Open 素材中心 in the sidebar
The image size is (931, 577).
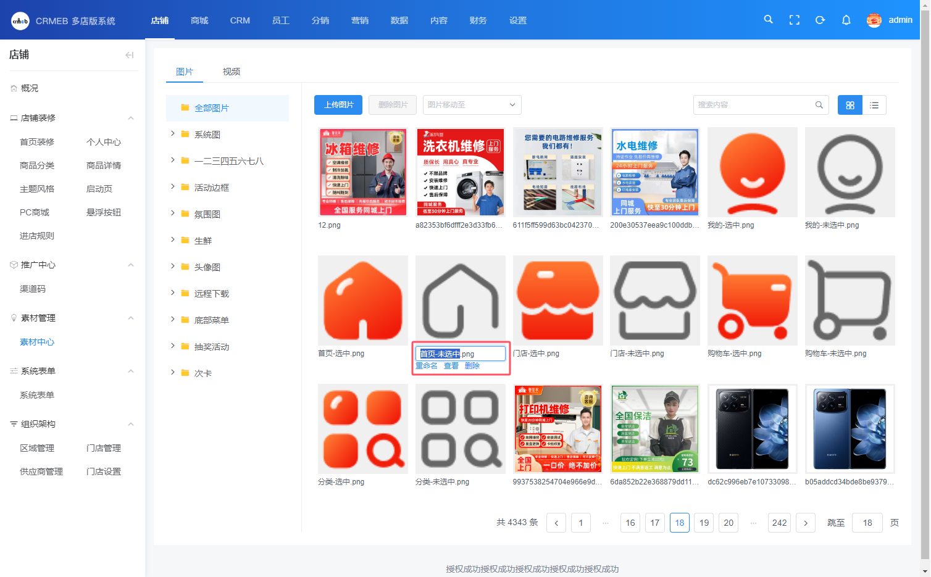[x=37, y=342]
